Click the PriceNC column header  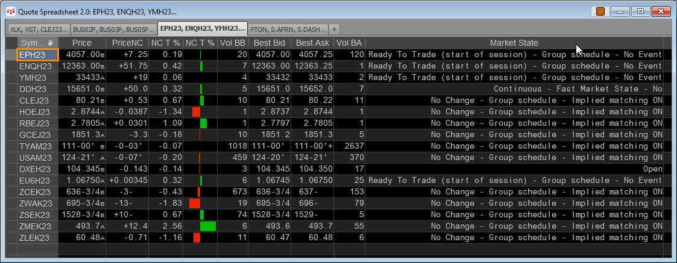pyautogui.click(x=127, y=43)
